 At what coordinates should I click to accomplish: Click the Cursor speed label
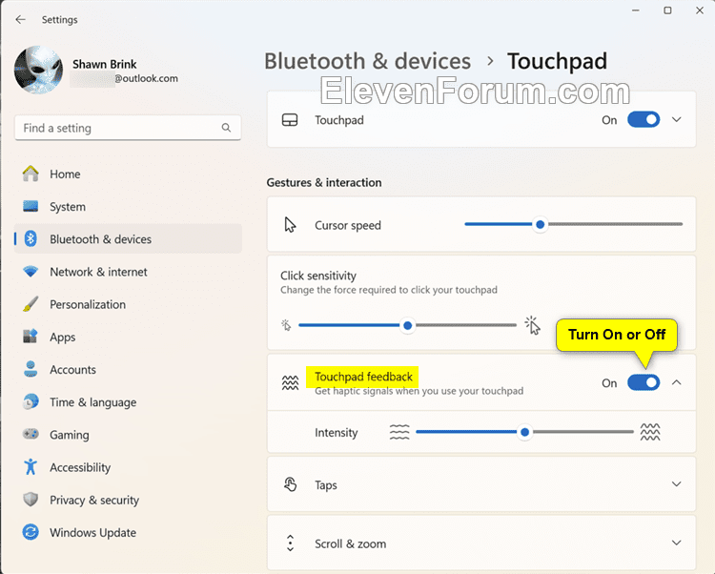347,225
